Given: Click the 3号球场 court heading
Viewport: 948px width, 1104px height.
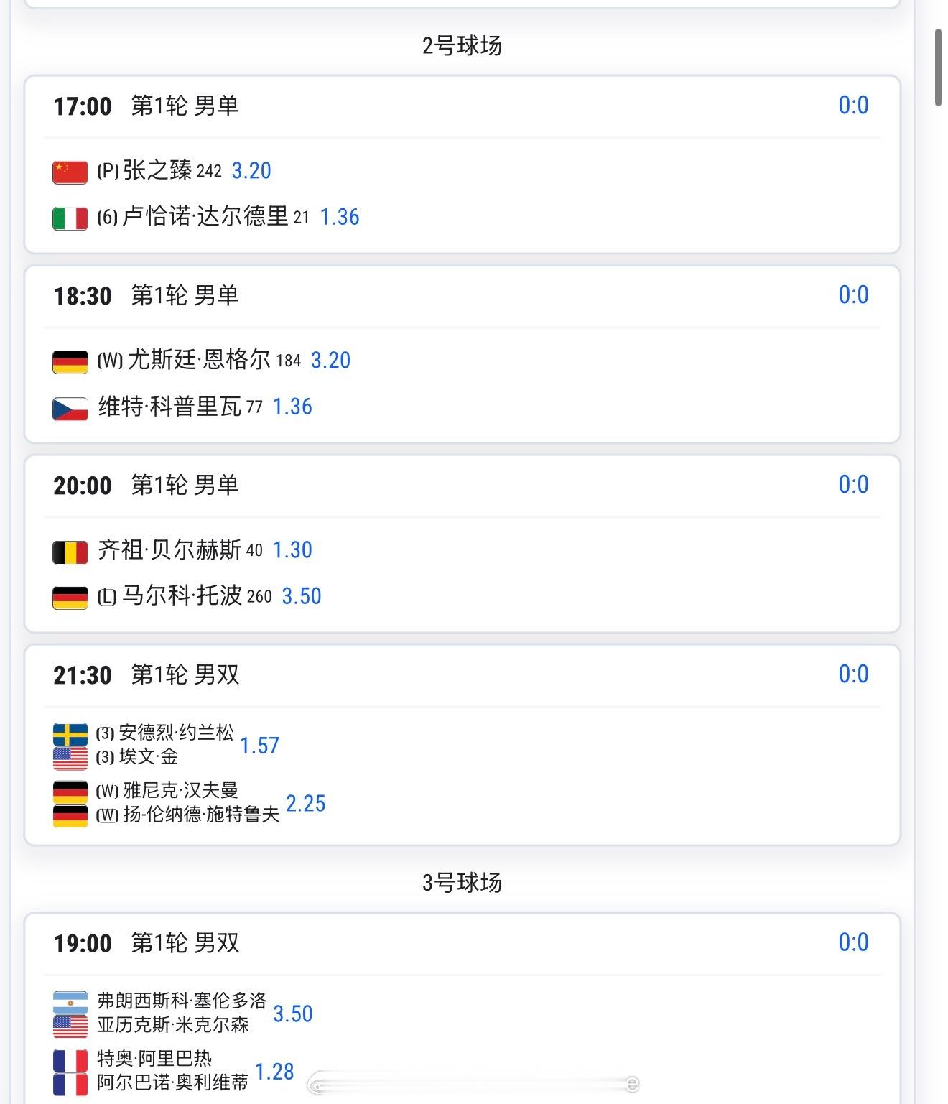Looking at the screenshot, I should (x=462, y=882).
